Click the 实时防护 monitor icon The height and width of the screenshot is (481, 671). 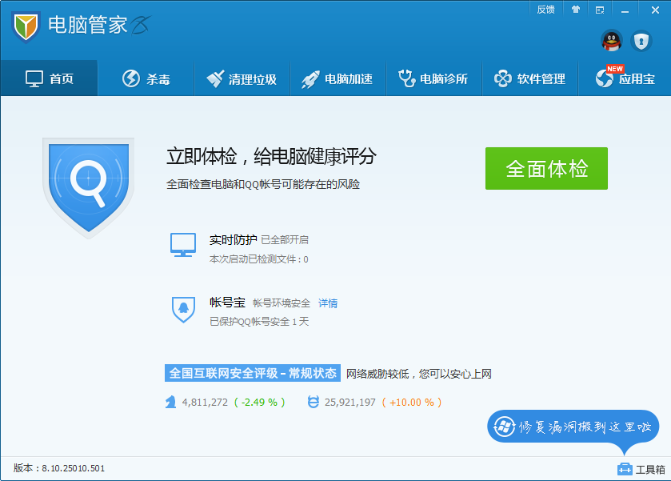point(183,245)
